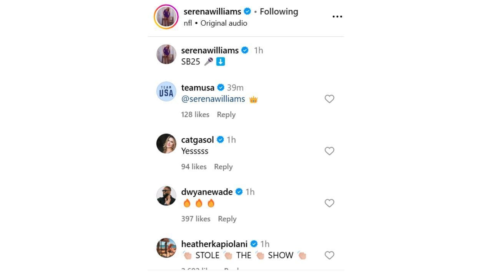Screen dimensions: 492x276
Task: Like the teamusa comment
Action: point(329,99)
